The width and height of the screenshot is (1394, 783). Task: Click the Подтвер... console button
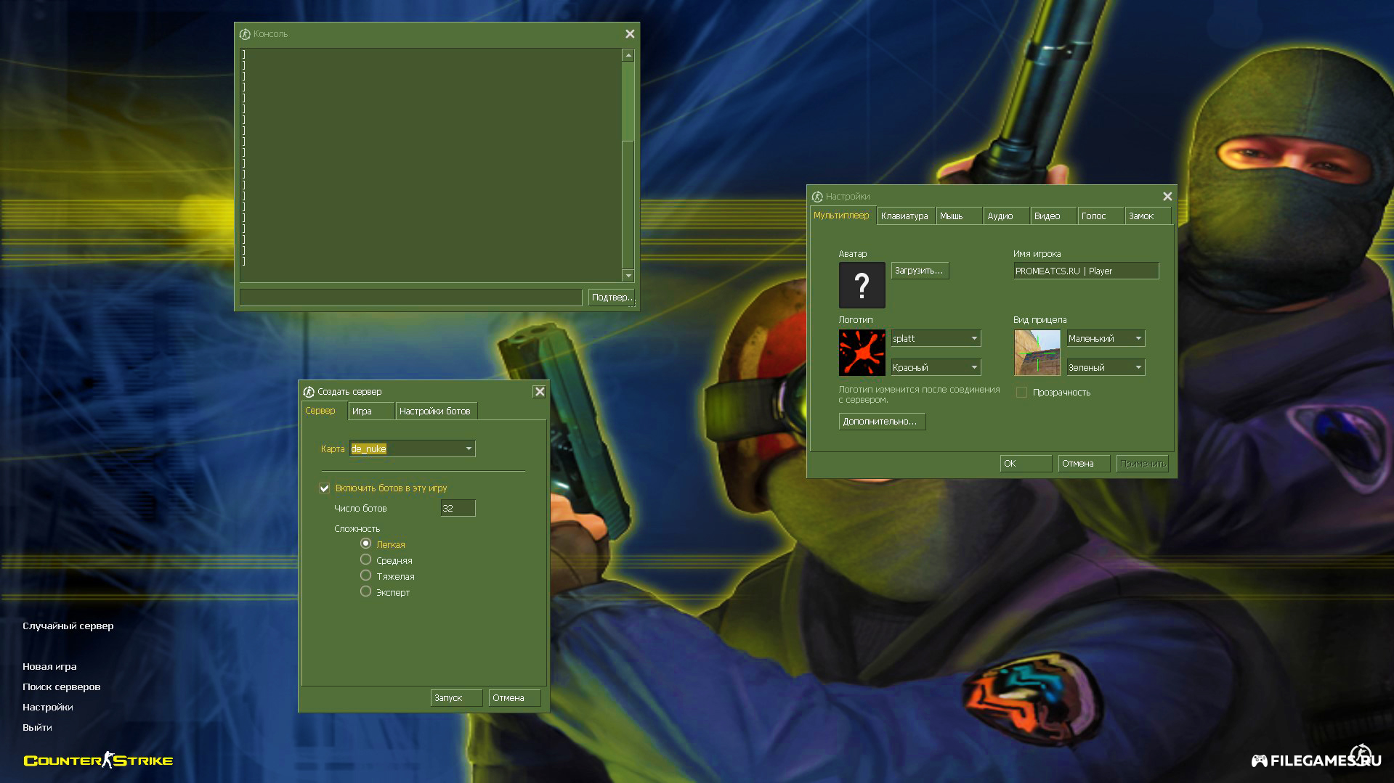click(611, 298)
